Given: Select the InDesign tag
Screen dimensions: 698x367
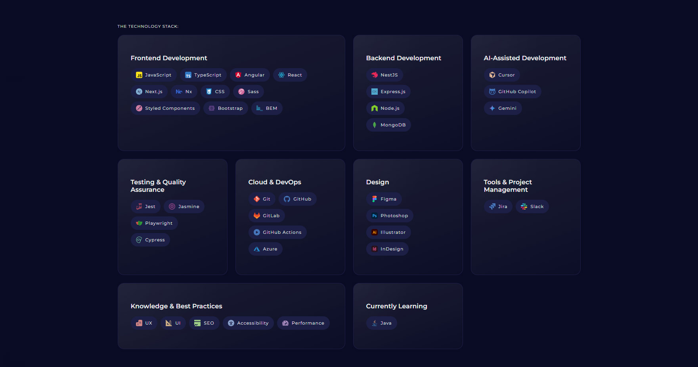Looking at the screenshot, I should (387, 249).
